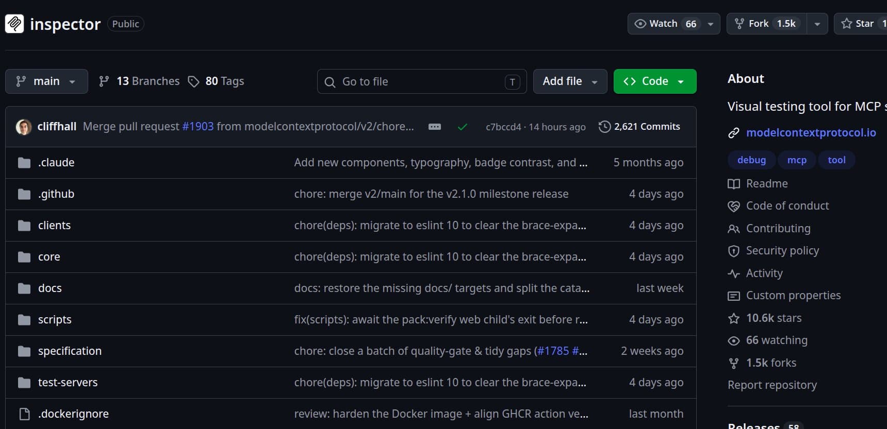The height and width of the screenshot is (429, 887).
Task: Select the tool topic tag
Action: [x=836, y=160]
